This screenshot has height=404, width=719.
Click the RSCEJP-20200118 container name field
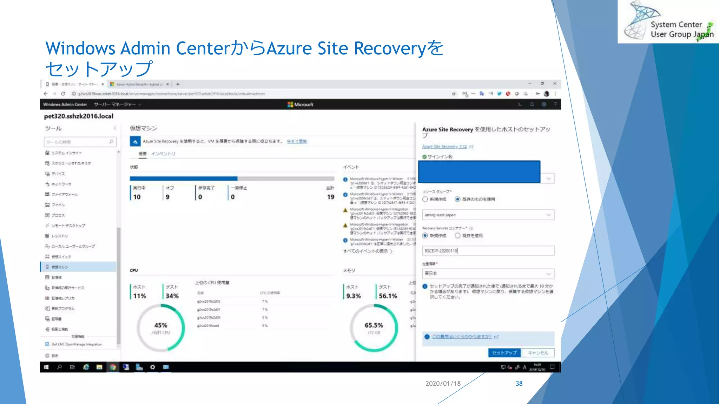click(488, 251)
